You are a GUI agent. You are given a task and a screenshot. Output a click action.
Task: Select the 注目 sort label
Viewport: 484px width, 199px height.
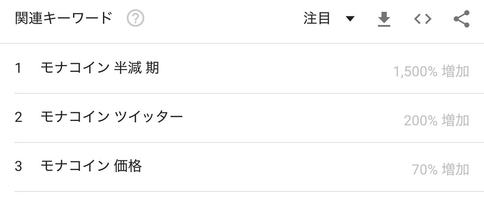(317, 18)
